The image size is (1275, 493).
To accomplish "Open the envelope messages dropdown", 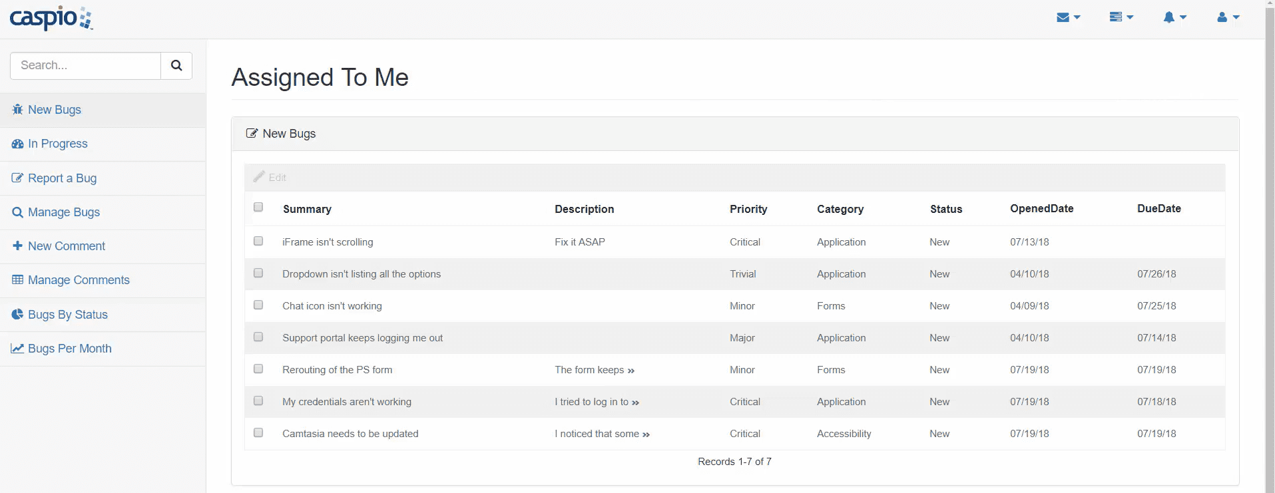I will tap(1068, 17).
